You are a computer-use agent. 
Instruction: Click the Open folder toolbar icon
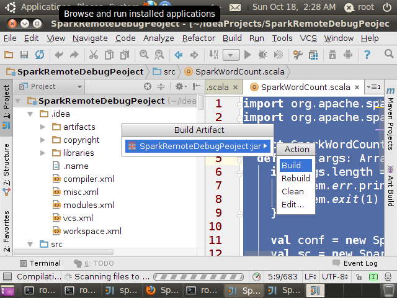click(9, 55)
